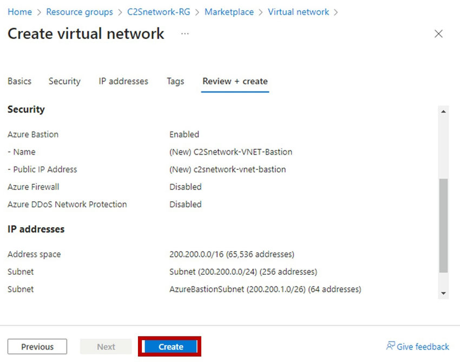Image resolution: width=460 pixels, height=362 pixels.
Task: Open C2Snetwork-RG resource group breadcrumb link
Action: click(x=159, y=11)
